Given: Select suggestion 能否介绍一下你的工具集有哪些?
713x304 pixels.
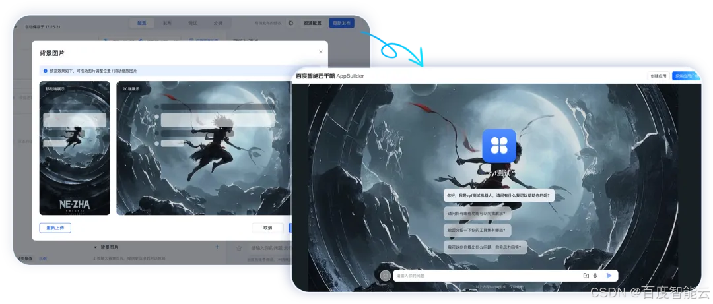Looking at the screenshot, I should 477,230.
